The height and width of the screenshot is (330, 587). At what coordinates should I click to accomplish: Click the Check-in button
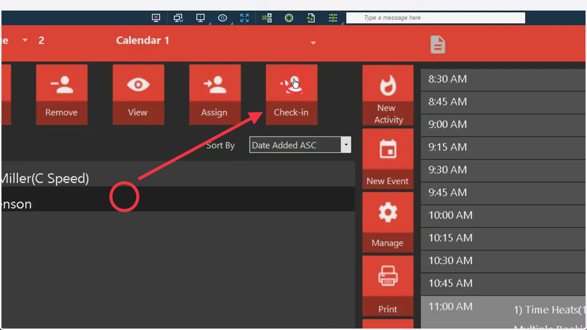291,95
